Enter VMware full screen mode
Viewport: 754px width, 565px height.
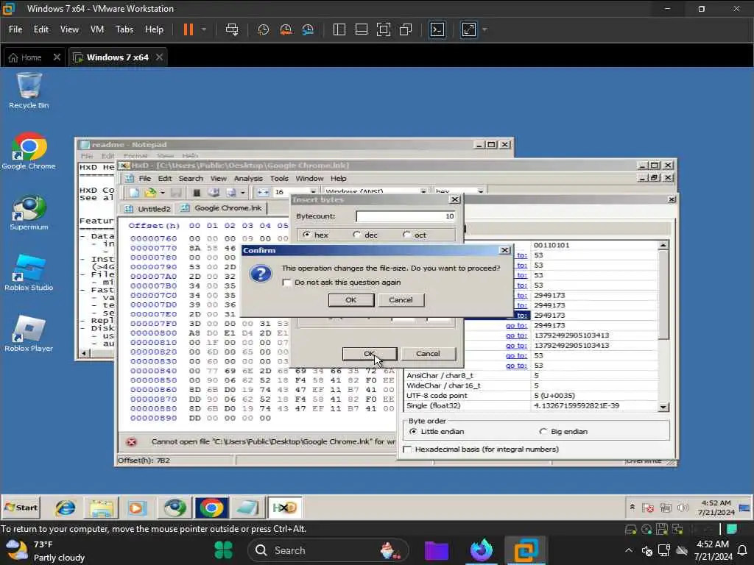pyautogui.click(x=383, y=29)
